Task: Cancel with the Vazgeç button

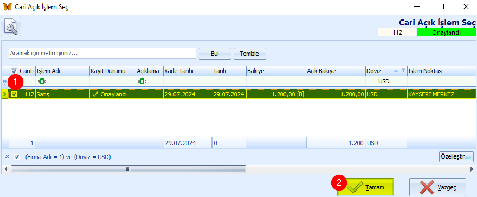Action: [x=438, y=188]
